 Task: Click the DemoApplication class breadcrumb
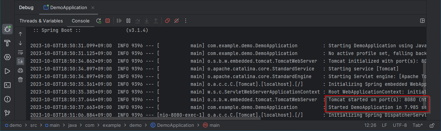click(173, 125)
